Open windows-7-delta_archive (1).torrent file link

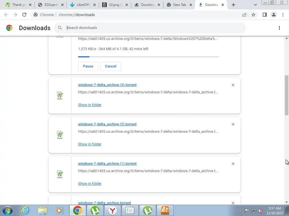(107, 163)
